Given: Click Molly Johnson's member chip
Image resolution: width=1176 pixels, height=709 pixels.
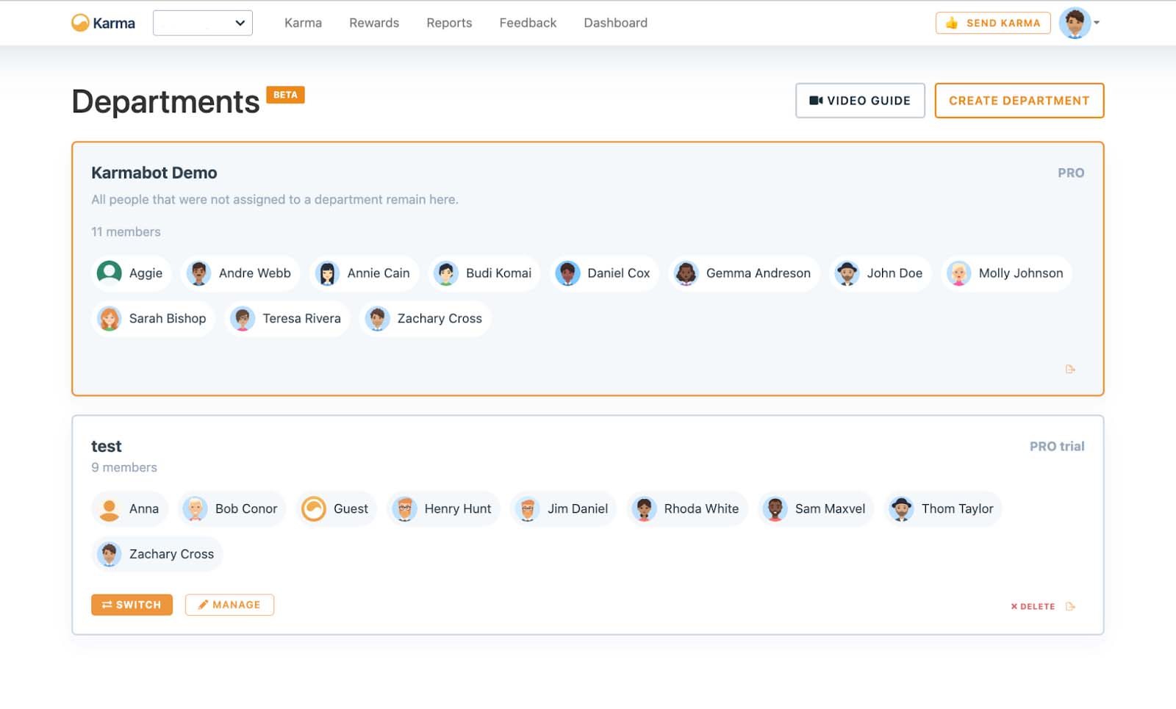Looking at the screenshot, I should click(x=1006, y=273).
